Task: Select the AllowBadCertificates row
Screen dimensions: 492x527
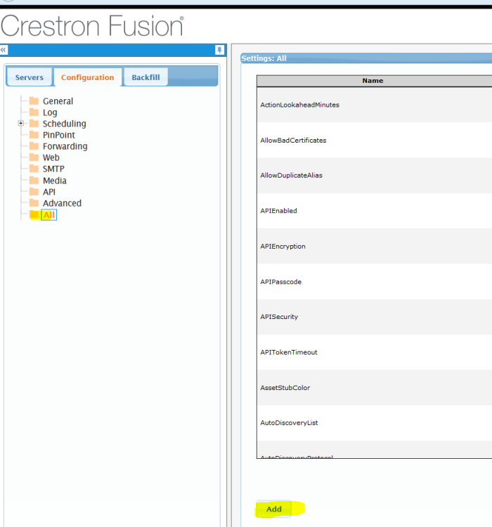Action: (x=375, y=140)
